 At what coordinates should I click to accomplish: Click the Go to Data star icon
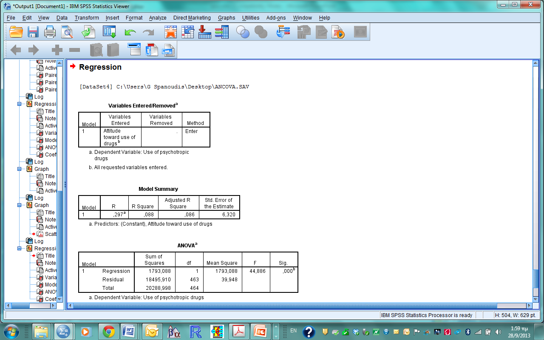pos(170,32)
